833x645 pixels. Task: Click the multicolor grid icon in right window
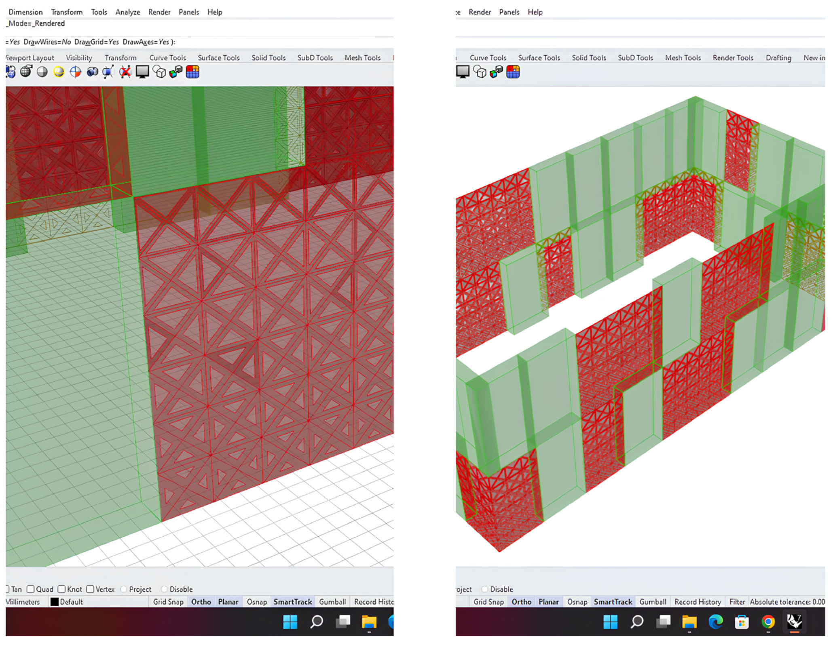coord(513,72)
